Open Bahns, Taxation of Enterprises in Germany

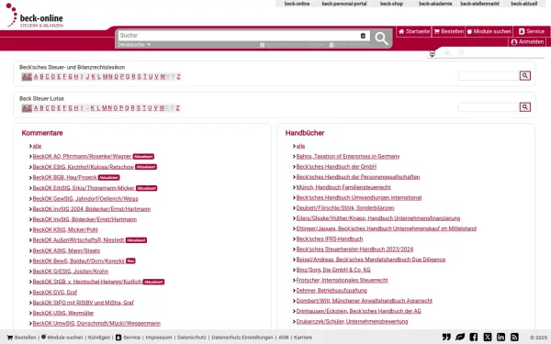[x=348, y=156]
